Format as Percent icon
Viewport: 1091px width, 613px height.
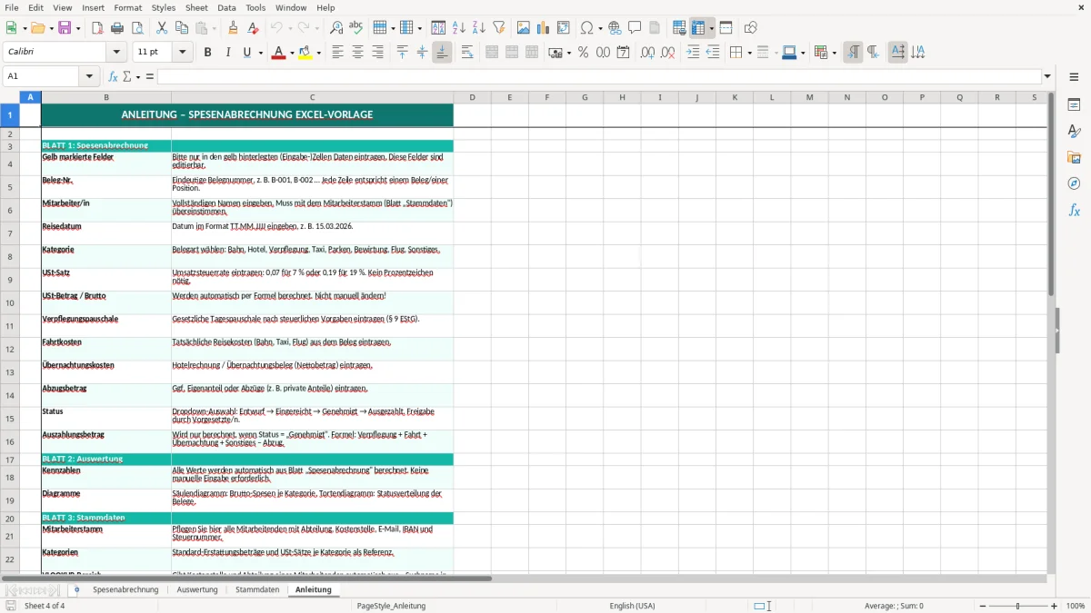coord(583,53)
